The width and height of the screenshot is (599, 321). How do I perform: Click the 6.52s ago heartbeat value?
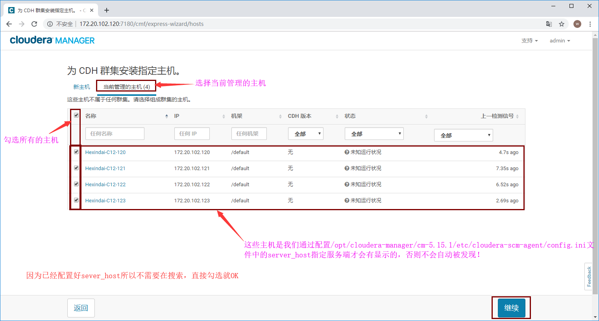[507, 184]
